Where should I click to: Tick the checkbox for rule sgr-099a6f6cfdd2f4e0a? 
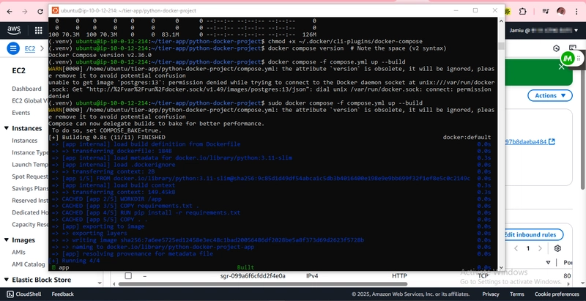128,275
